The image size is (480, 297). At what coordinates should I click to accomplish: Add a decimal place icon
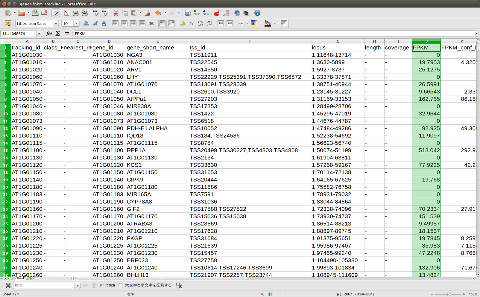click(200, 23)
